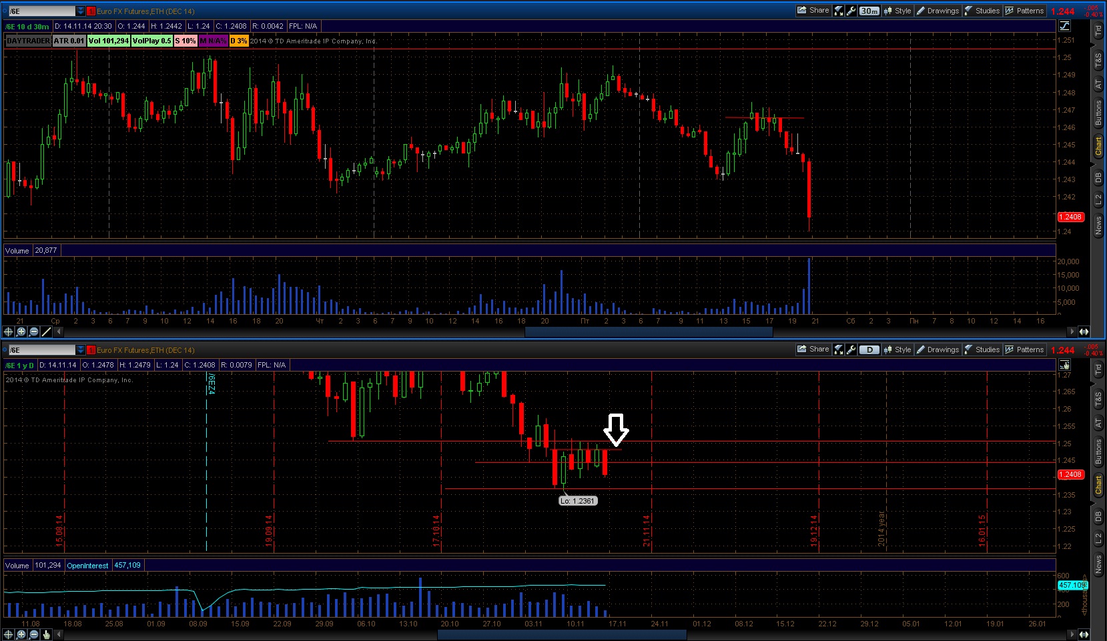Click the DAYTRADER study label
1107x641 pixels.
pyautogui.click(x=28, y=41)
